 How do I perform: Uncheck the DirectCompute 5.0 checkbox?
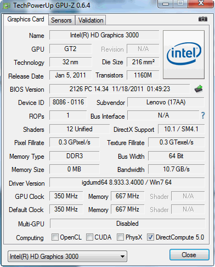coord(150,237)
